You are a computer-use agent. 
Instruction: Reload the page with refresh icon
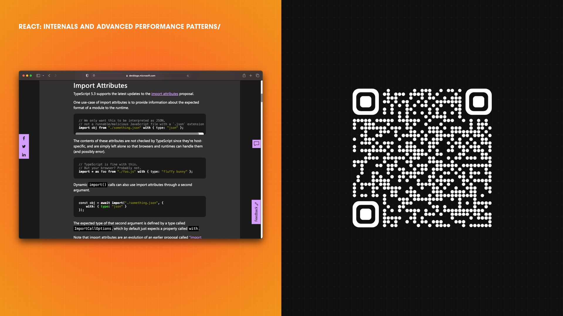(188, 75)
